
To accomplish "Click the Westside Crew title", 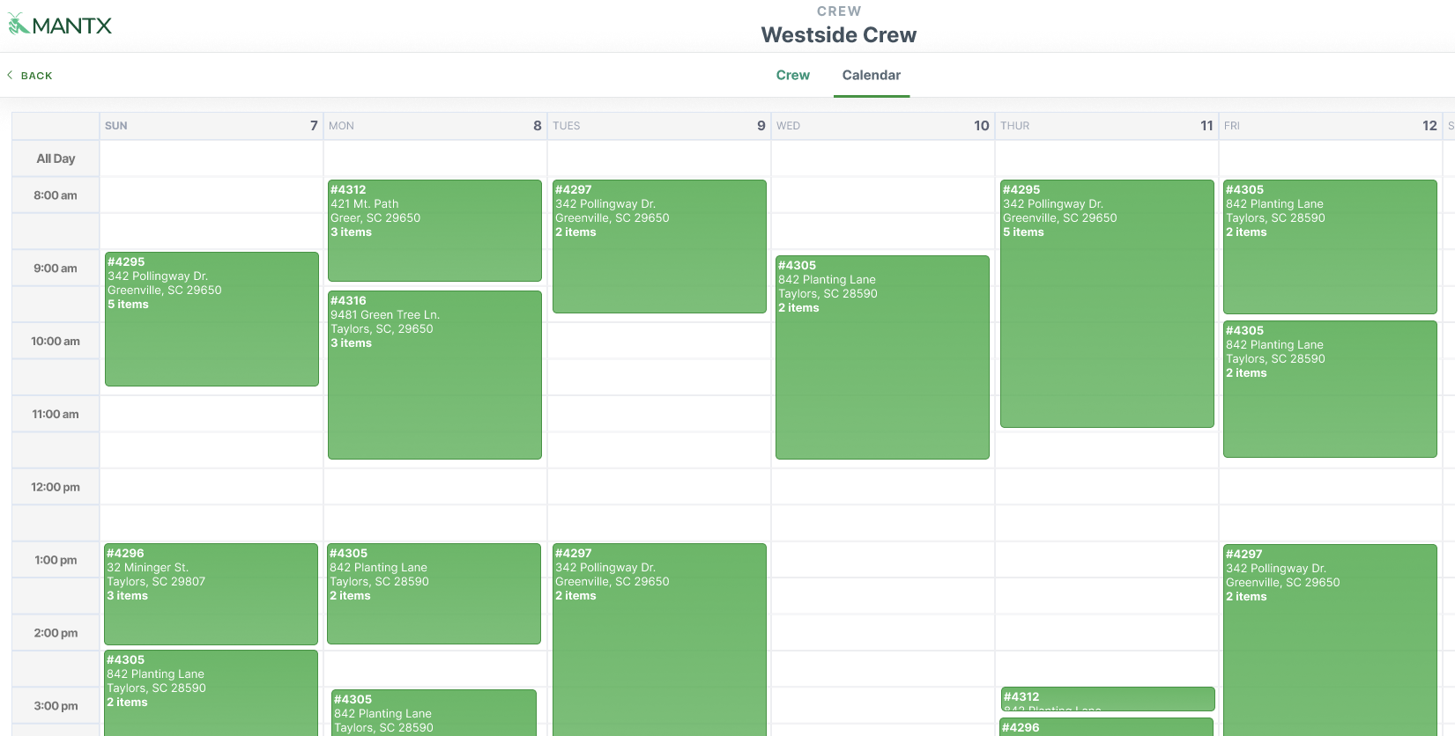I will [x=839, y=35].
